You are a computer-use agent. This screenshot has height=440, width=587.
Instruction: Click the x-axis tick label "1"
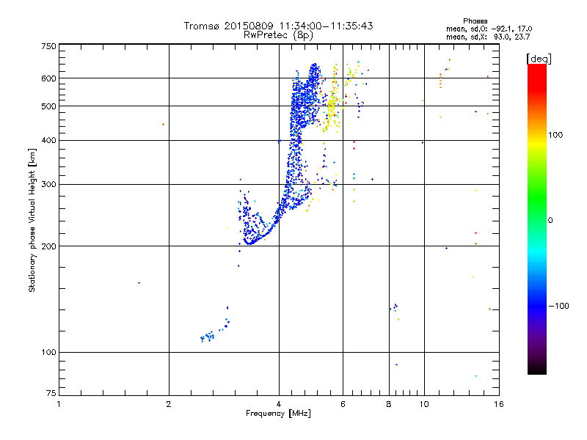pyautogui.click(x=59, y=404)
